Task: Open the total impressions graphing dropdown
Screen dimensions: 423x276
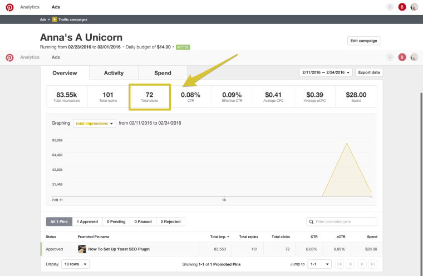Action: coord(95,124)
